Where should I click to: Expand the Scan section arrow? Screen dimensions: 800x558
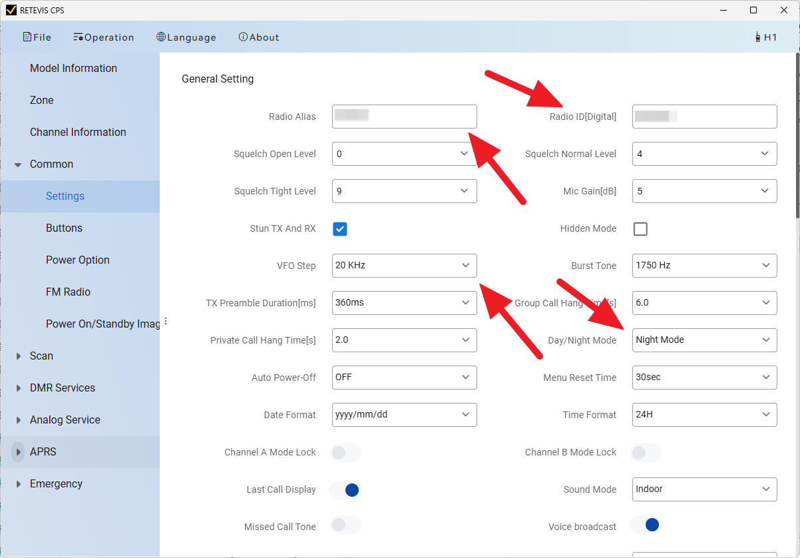(x=18, y=356)
